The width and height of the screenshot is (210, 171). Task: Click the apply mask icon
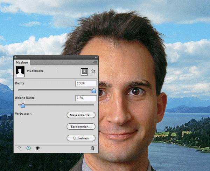pos(28,148)
